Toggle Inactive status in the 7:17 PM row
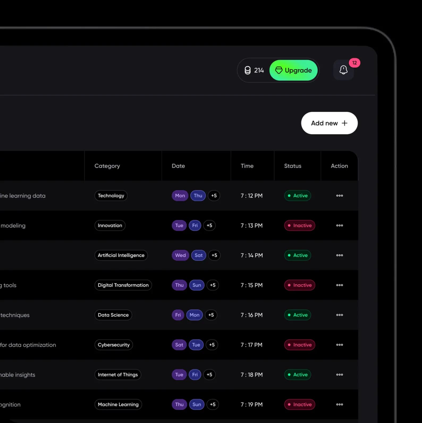Viewport: 422px width, 423px height. click(299, 345)
